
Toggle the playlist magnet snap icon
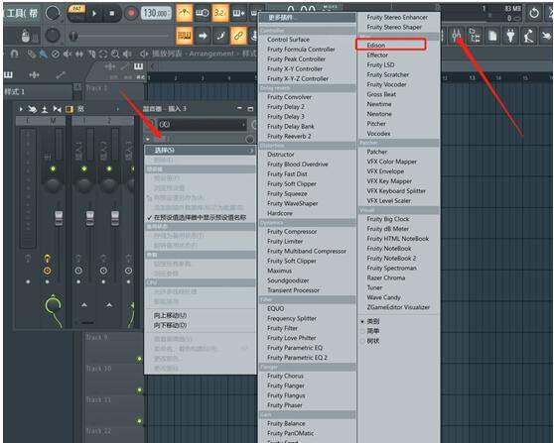click(x=14, y=54)
